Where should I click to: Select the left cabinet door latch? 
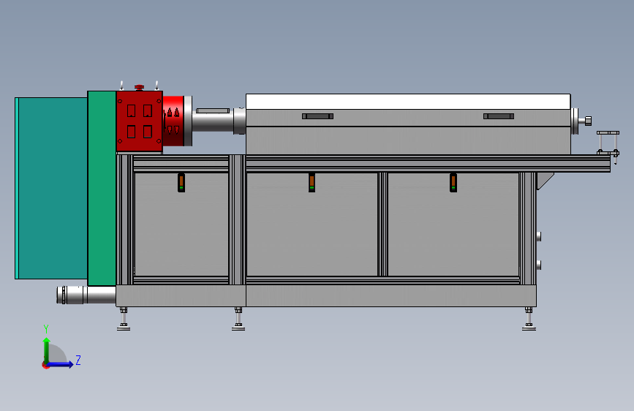(x=181, y=182)
